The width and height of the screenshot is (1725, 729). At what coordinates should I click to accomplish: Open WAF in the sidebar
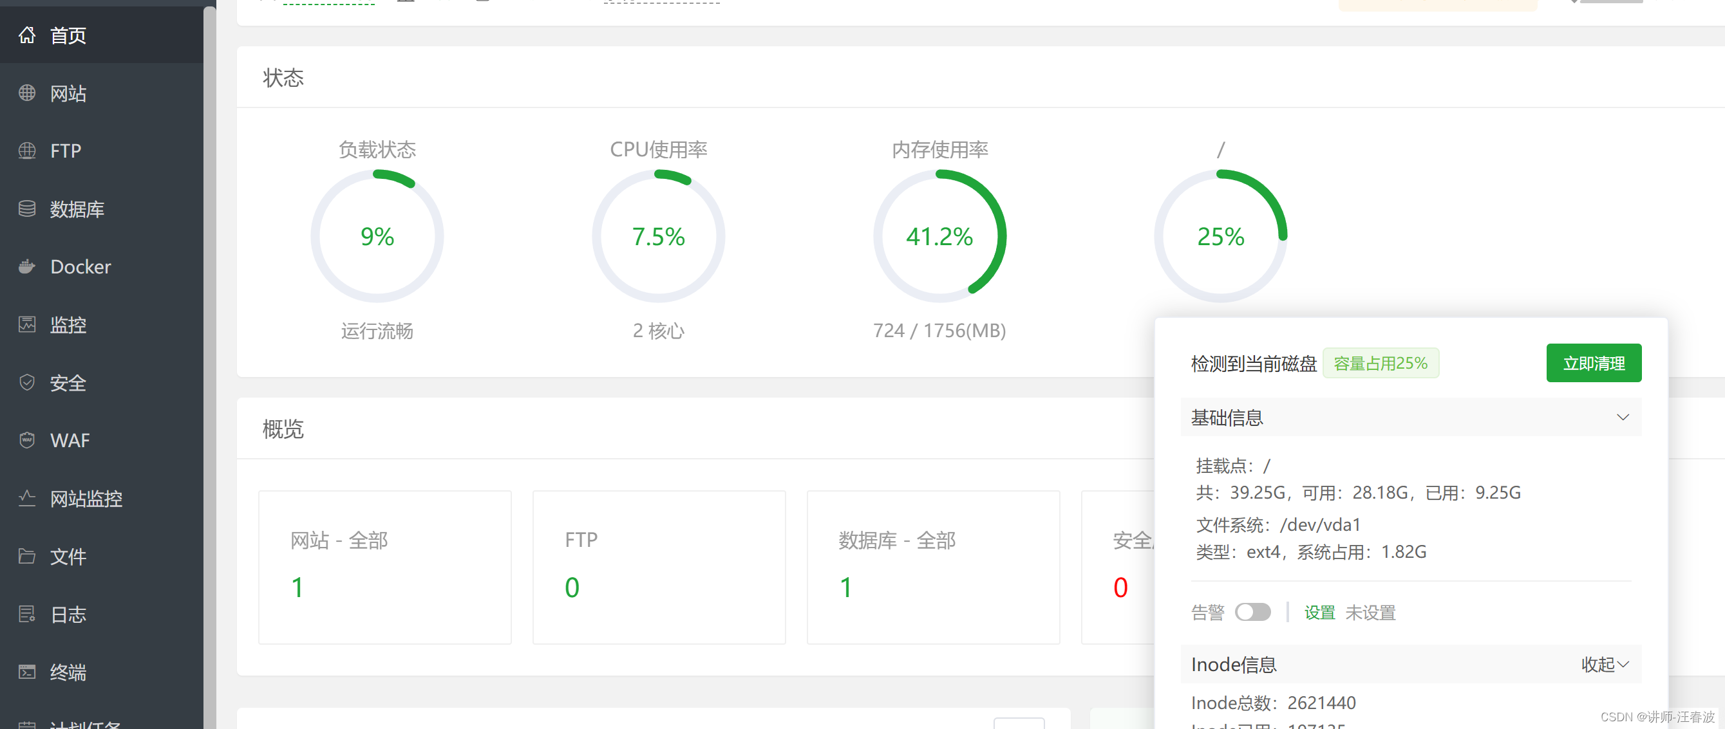[102, 440]
